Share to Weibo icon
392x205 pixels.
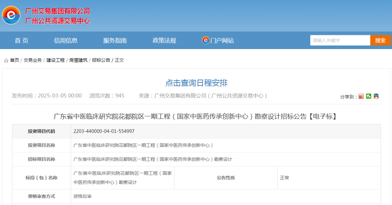(x=361, y=96)
